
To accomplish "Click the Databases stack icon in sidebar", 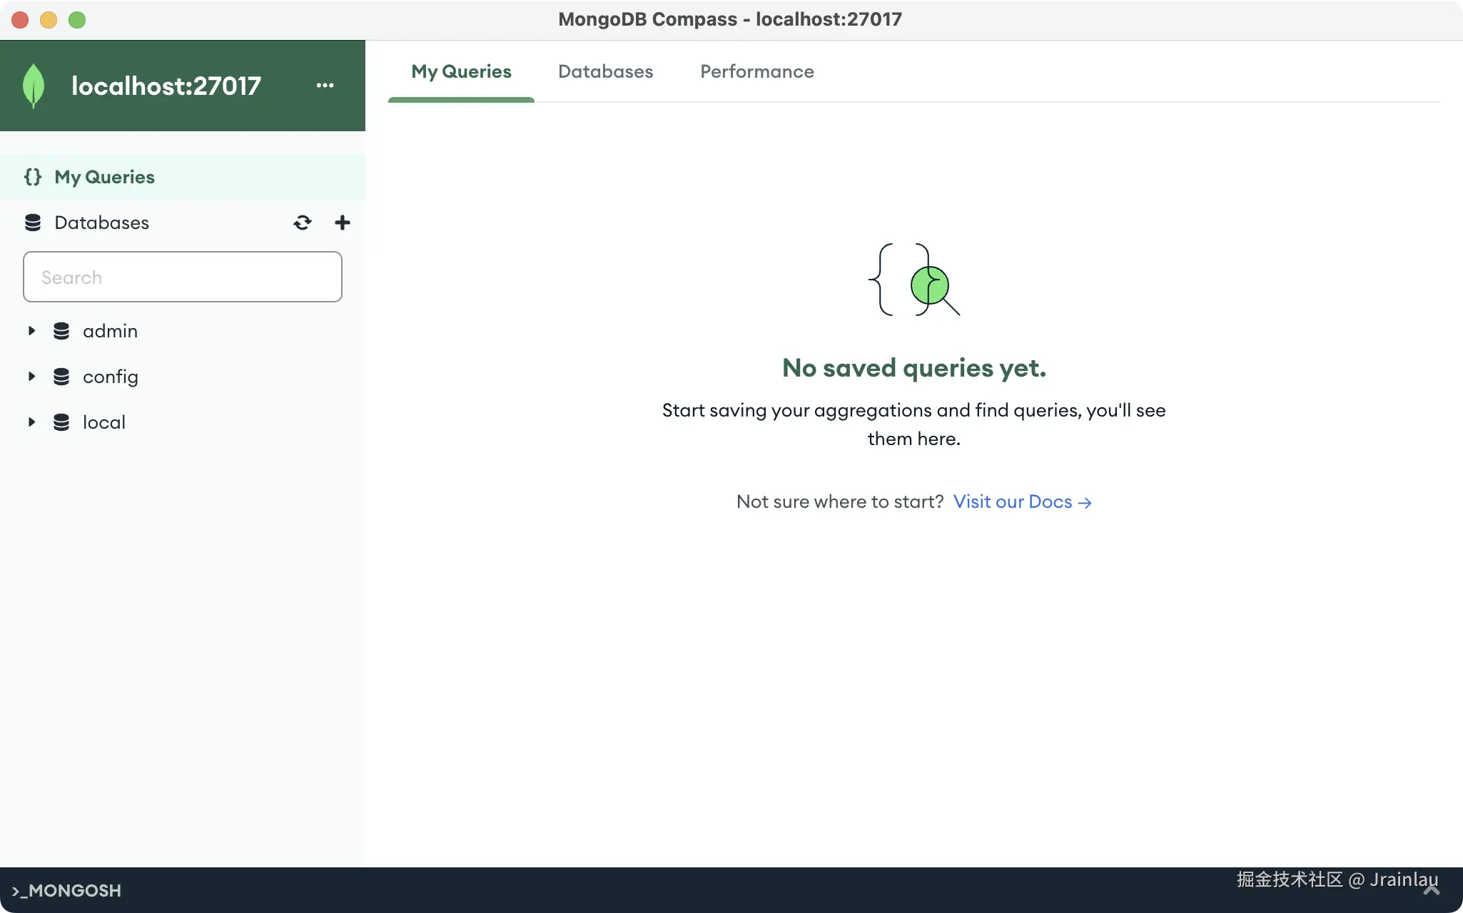I will point(33,223).
